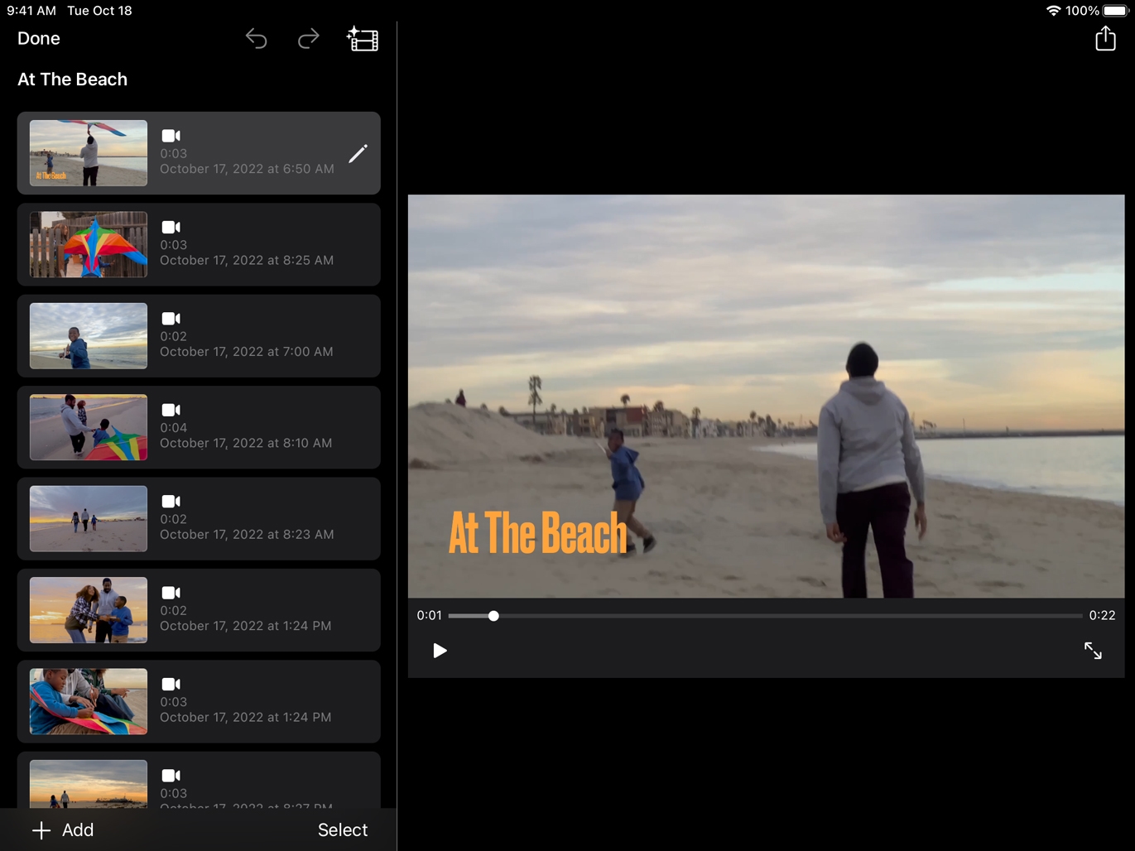
Task: Select the partially visible last sunset clip
Action: tap(199, 780)
